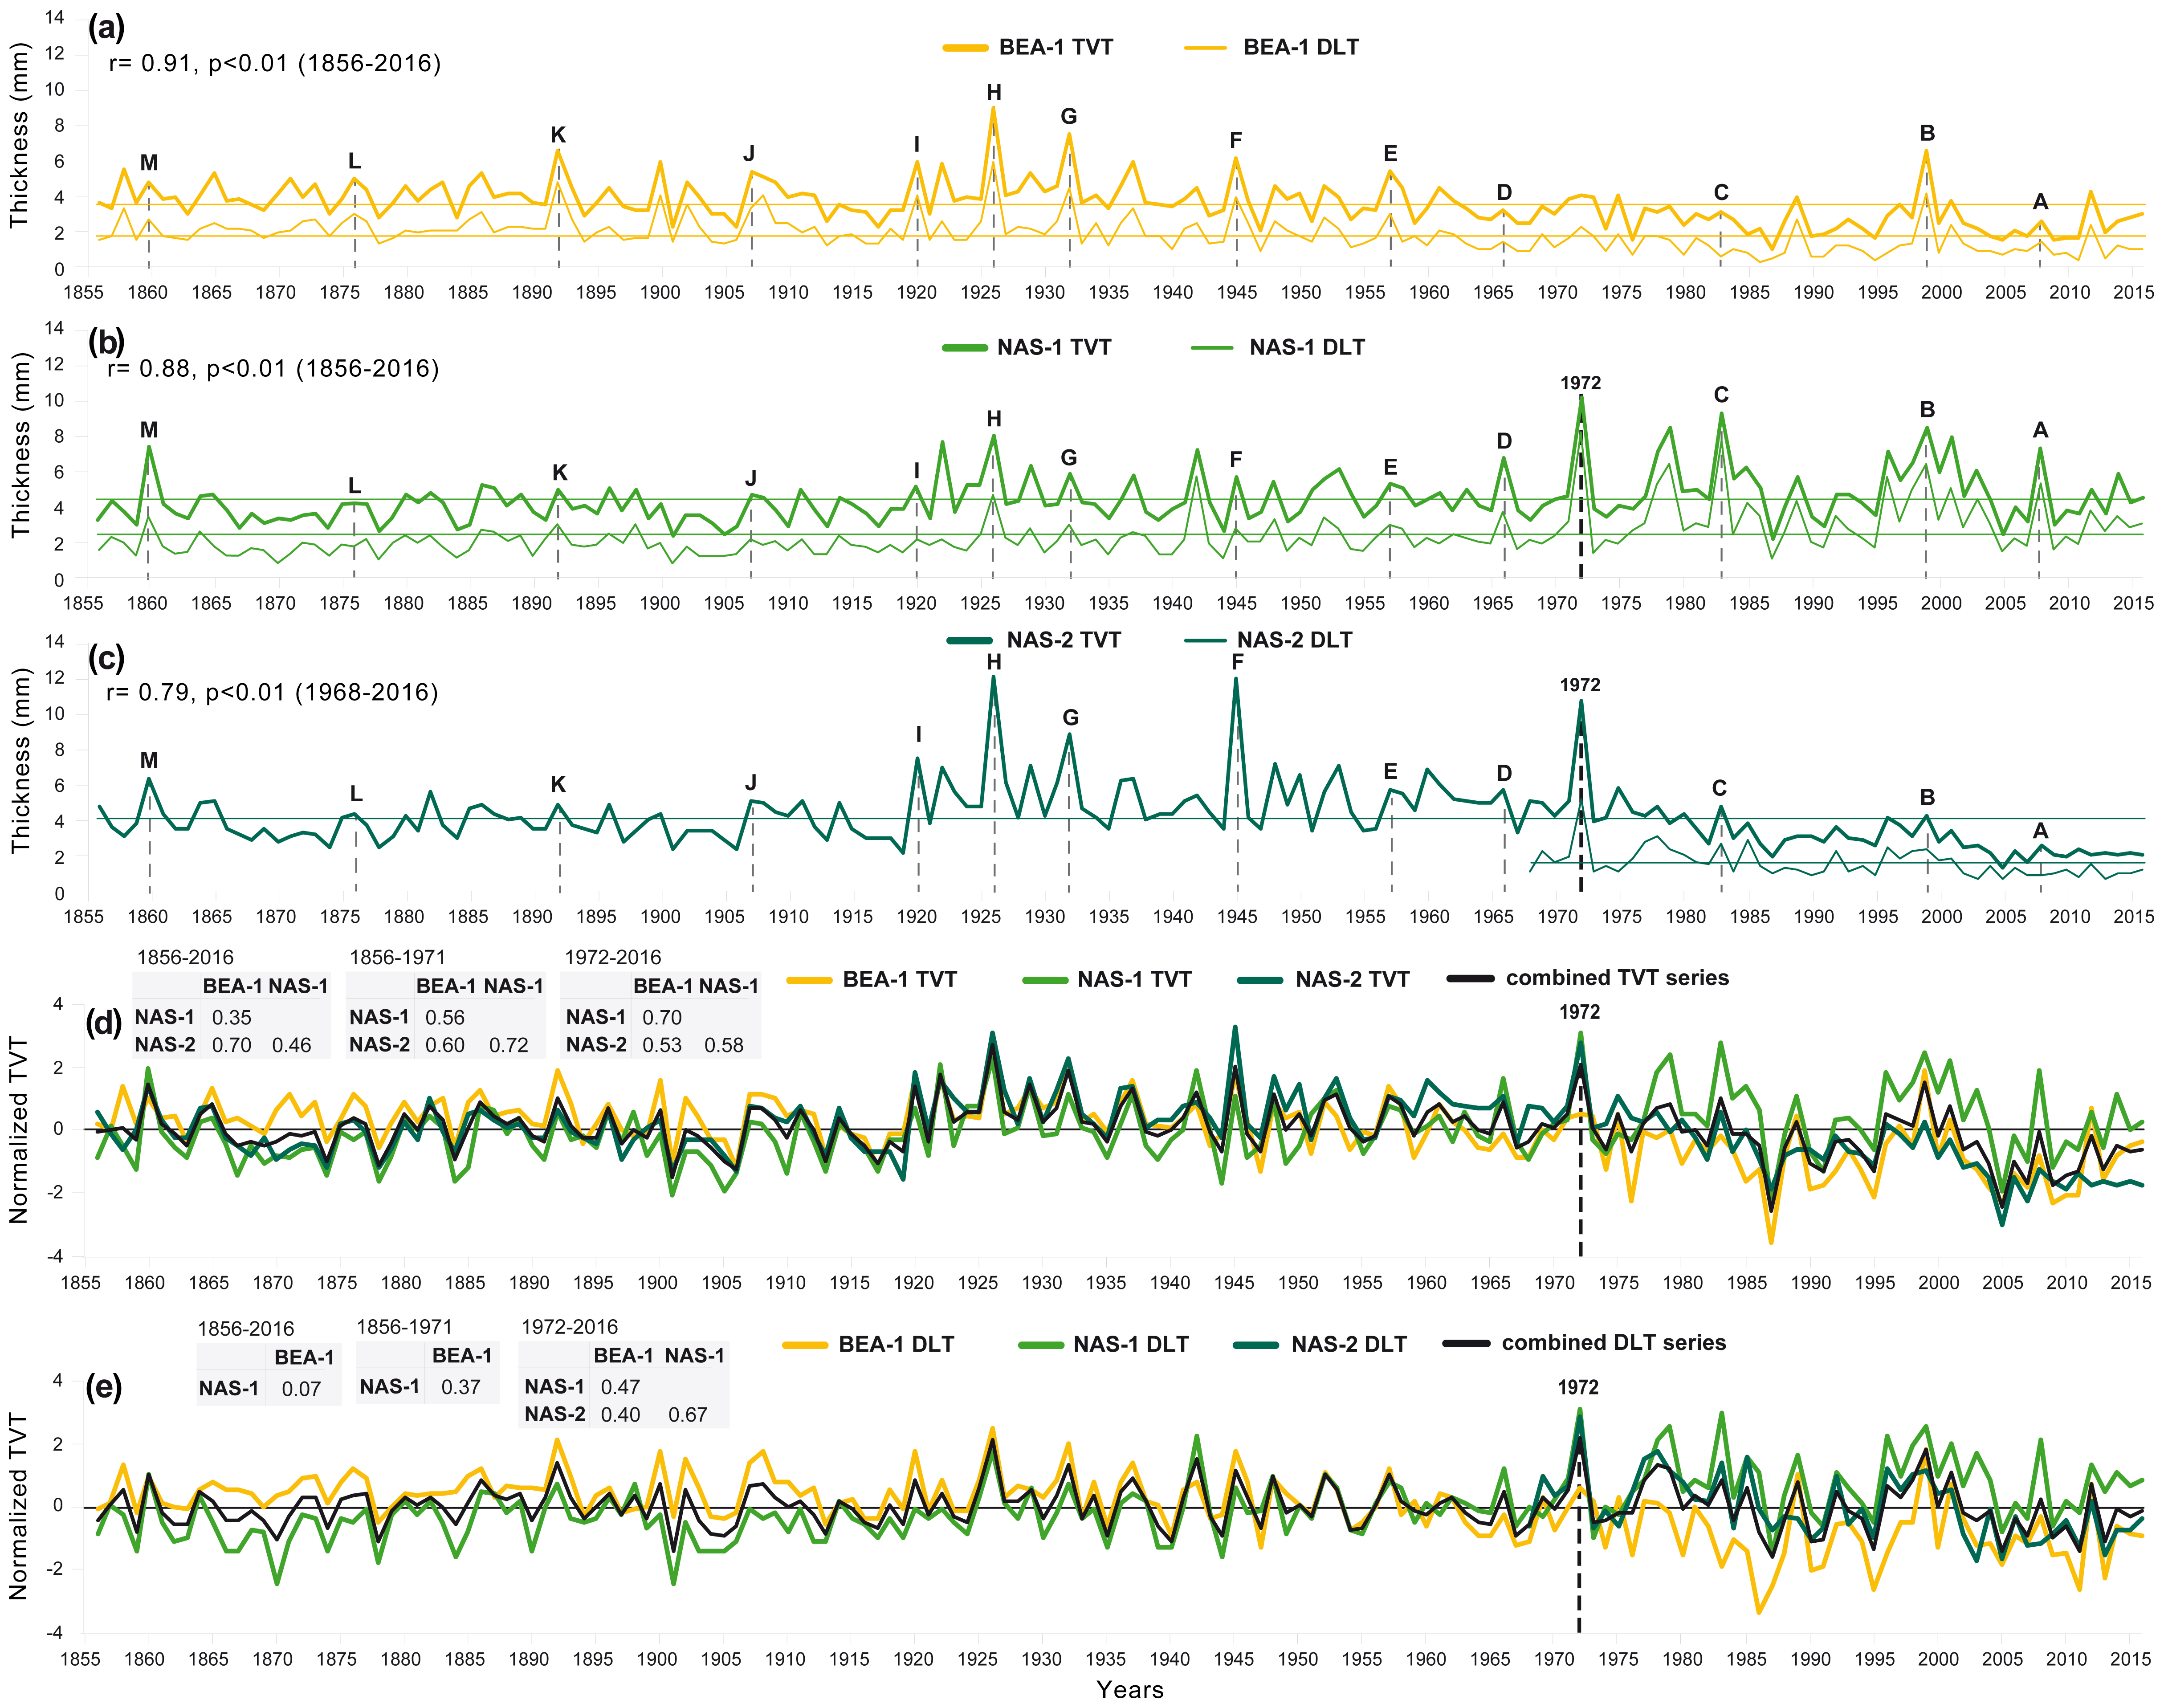This screenshot has width=2164, height=1708.
Task: Click the BEA-1 TVT legend line in panel (a)
Action: (965, 47)
